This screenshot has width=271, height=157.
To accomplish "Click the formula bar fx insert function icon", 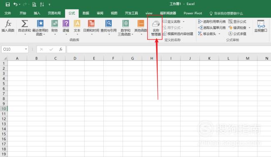I will coord(61,49).
